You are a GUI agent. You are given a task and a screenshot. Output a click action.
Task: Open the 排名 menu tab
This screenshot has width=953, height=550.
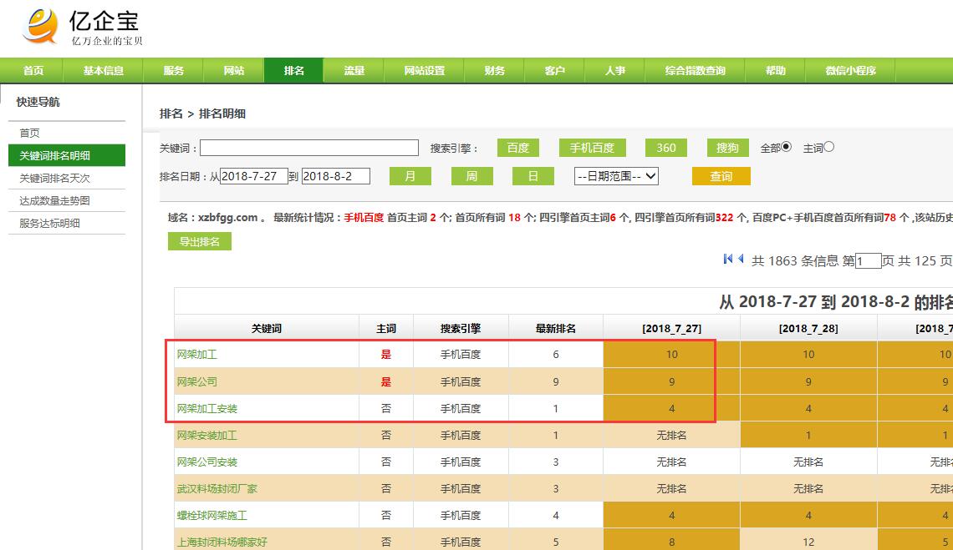(293, 71)
